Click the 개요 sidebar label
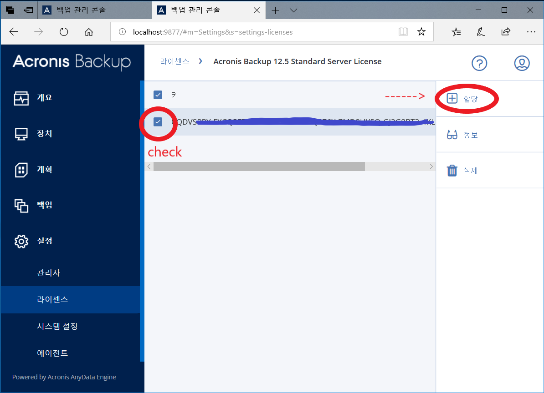 click(x=45, y=98)
